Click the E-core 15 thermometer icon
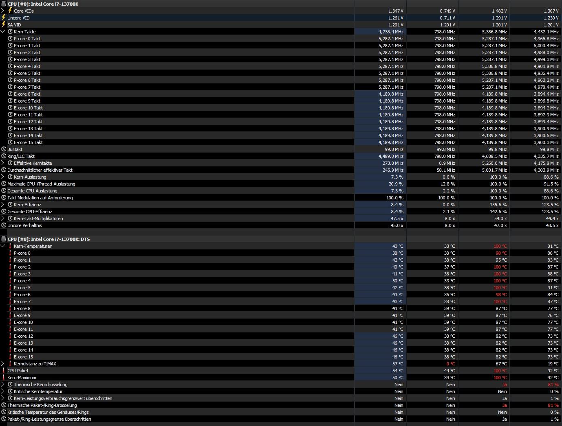The image size is (562, 426). (10, 357)
